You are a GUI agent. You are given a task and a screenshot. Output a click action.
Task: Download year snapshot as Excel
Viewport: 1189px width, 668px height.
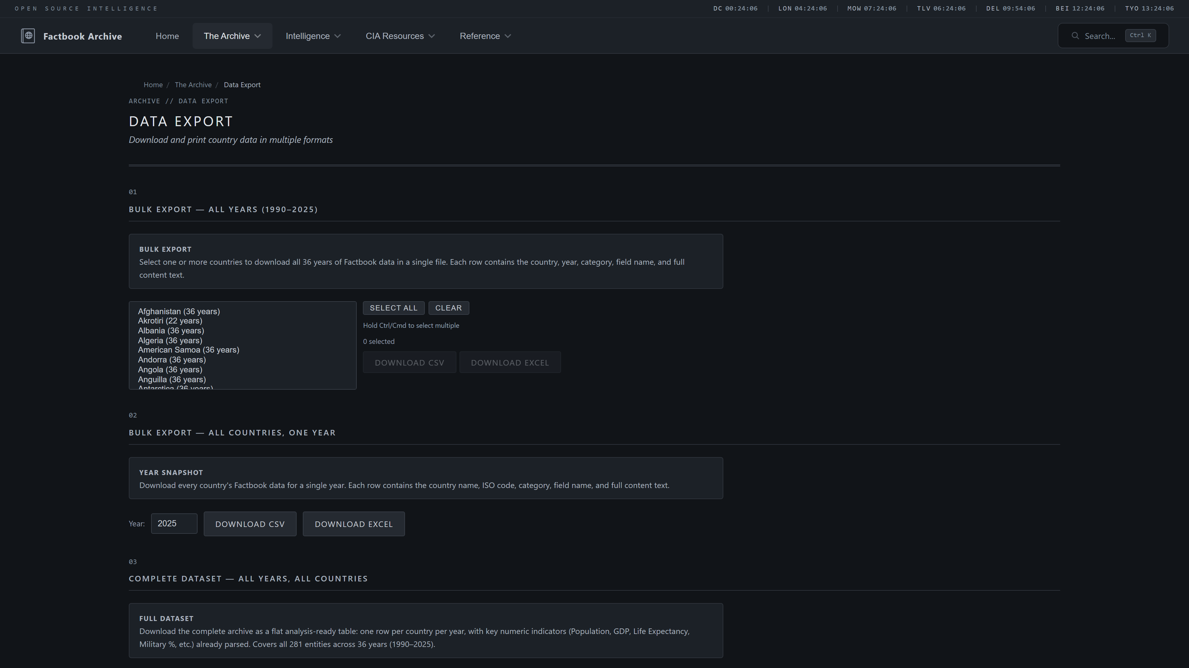pos(354,524)
